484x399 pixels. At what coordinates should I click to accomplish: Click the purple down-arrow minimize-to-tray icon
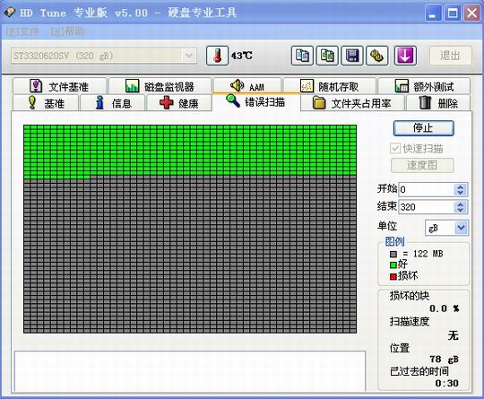(405, 56)
